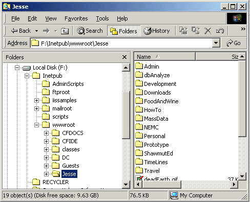This screenshot has height=202, width=250.
Task: Go back with the Back button
Action: (x=21, y=31)
